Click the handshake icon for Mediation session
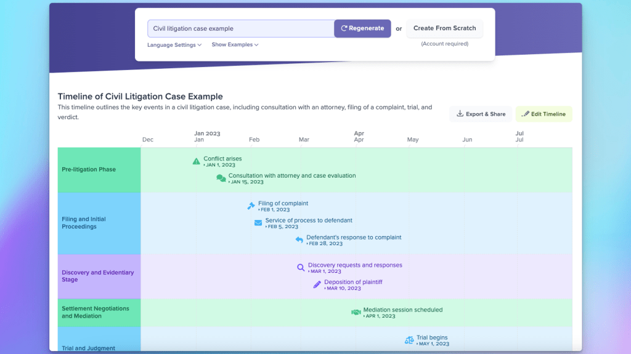This screenshot has width=631, height=354. click(356, 312)
